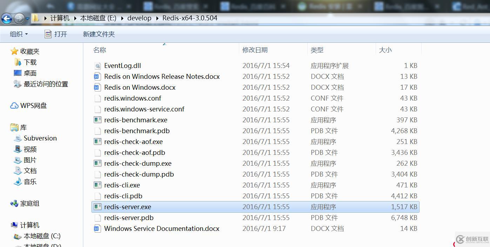Click the WPS网盘 cloud icon
The height and width of the screenshot is (247, 490).
coord(14,105)
